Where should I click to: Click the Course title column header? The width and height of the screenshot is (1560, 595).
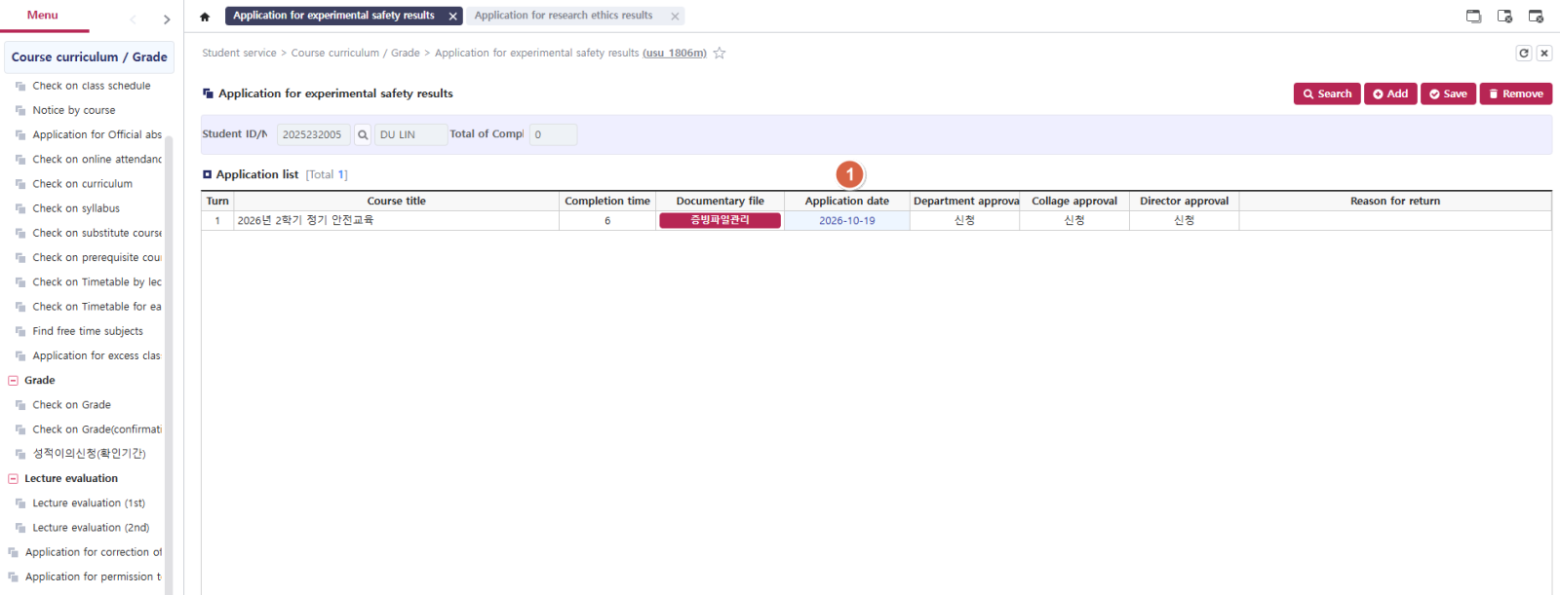point(396,202)
